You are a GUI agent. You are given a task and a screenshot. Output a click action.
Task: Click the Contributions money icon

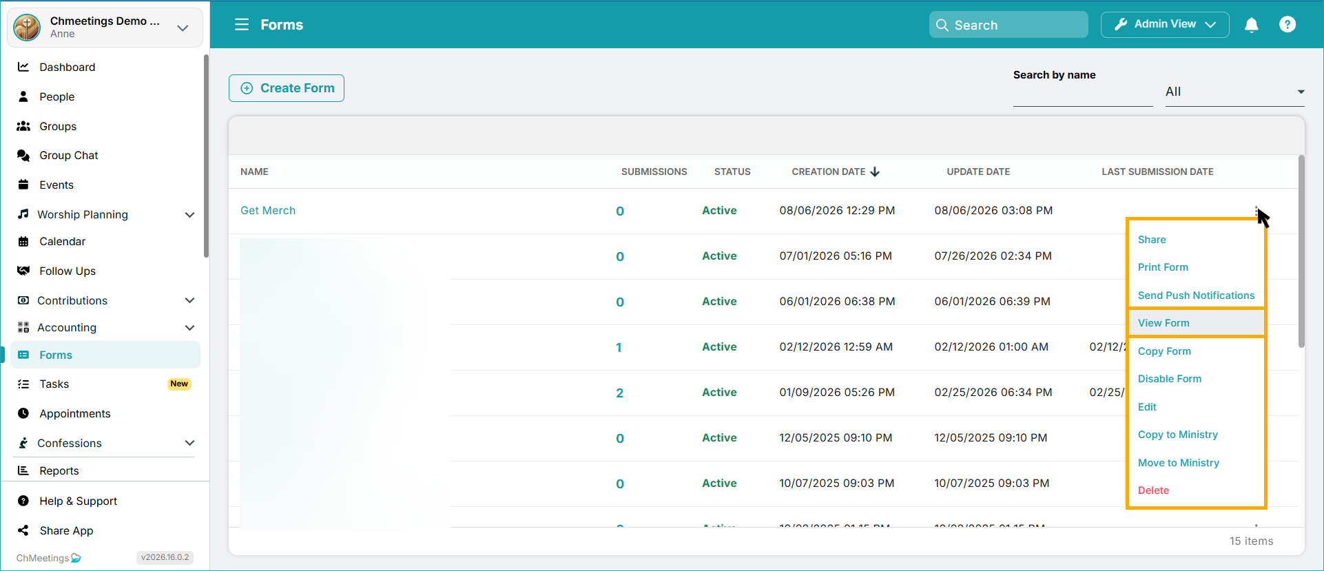click(x=23, y=300)
